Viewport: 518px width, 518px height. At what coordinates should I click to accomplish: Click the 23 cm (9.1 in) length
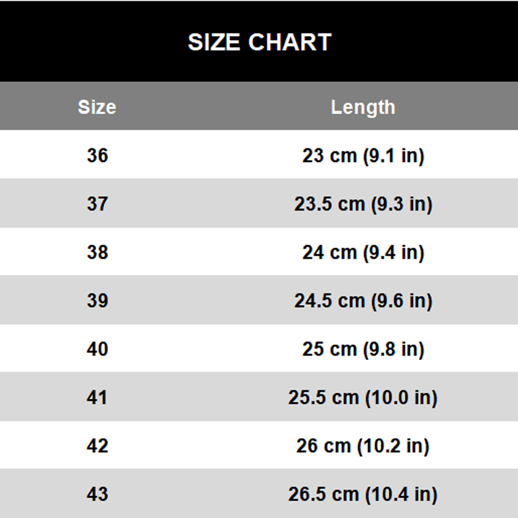click(x=363, y=155)
